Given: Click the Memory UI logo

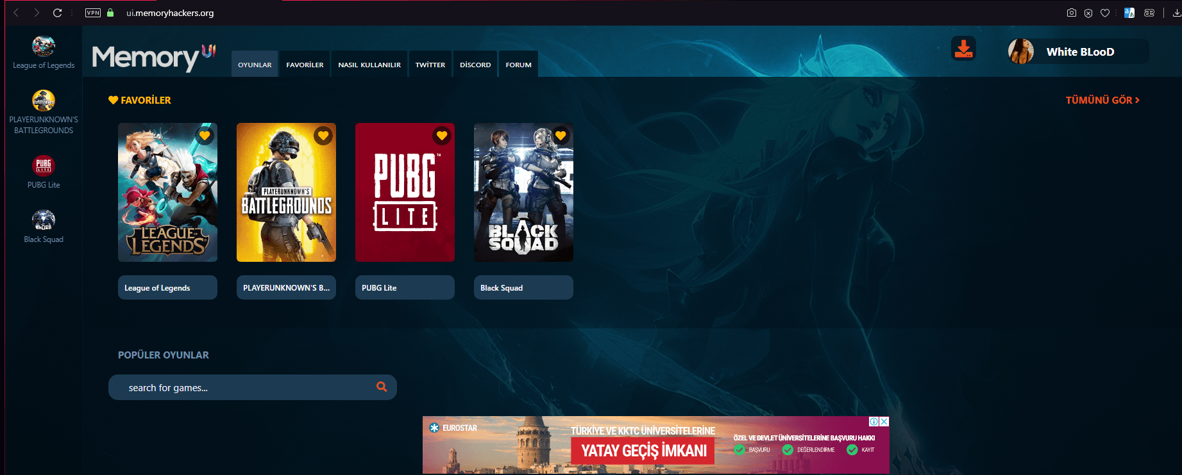Looking at the screenshot, I should point(154,58).
